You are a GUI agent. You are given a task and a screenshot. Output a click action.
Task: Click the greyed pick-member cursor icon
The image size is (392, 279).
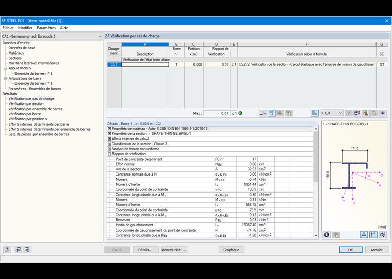click(x=374, y=113)
